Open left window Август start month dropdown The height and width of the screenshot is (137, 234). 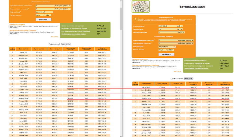[x=40, y=15]
